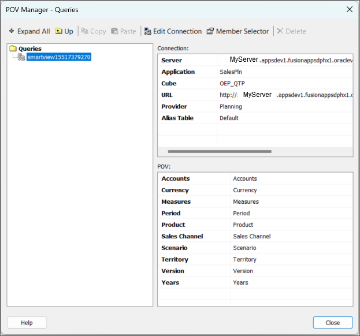The height and width of the screenshot is (336, 360).
Task: Click the bold Accounts dimension label
Action: (x=176, y=178)
